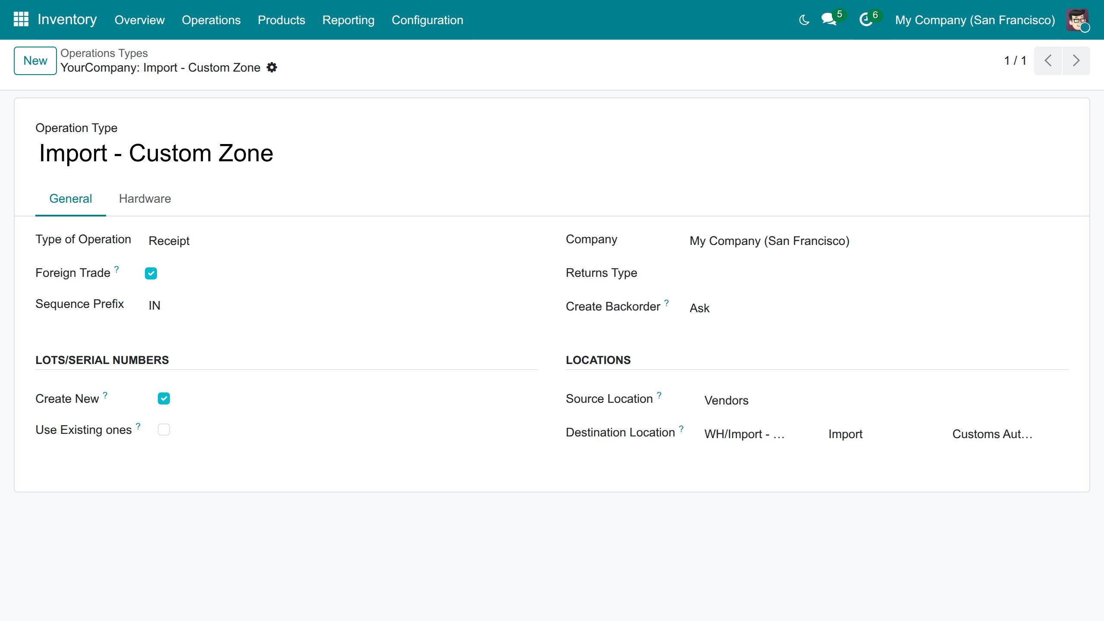Open the Create Backorder Ask dropdown
The width and height of the screenshot is (1104, 621).
point(877,308)
